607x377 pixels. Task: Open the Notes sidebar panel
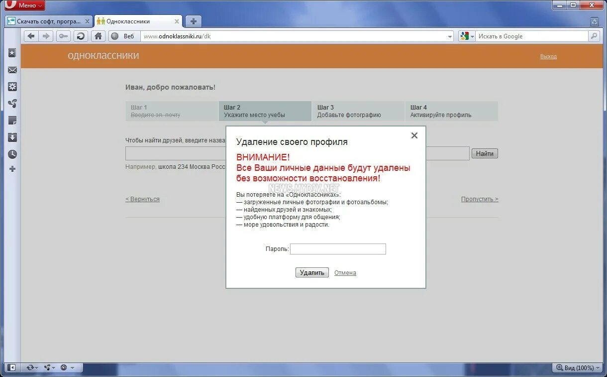(12, 121)
